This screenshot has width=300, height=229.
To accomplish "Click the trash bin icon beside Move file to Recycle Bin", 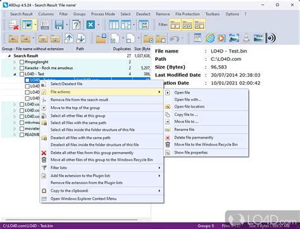I will (168, 145).
